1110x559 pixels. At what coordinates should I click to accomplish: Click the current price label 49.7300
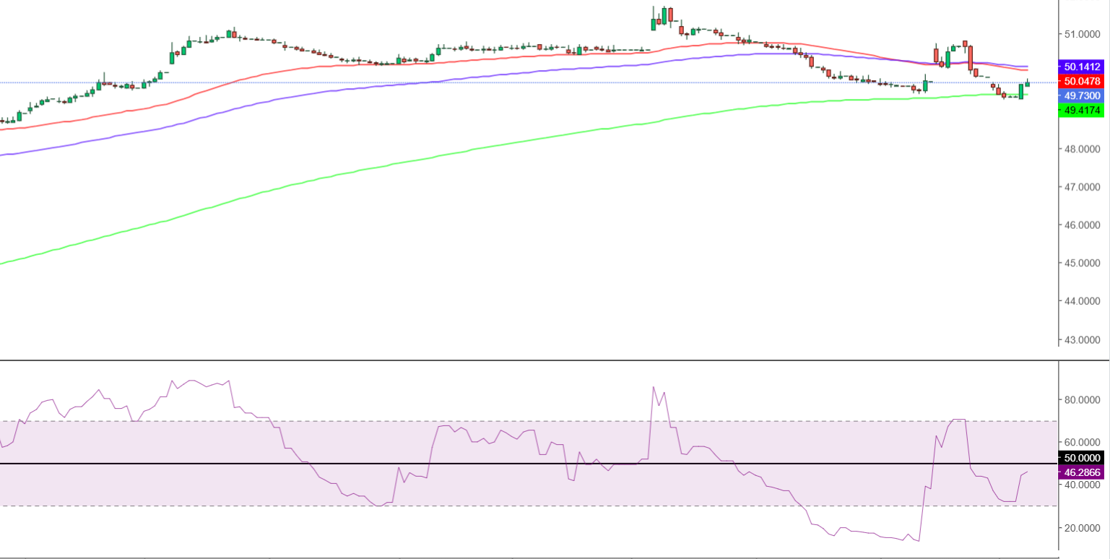(x=1081, y=95)
